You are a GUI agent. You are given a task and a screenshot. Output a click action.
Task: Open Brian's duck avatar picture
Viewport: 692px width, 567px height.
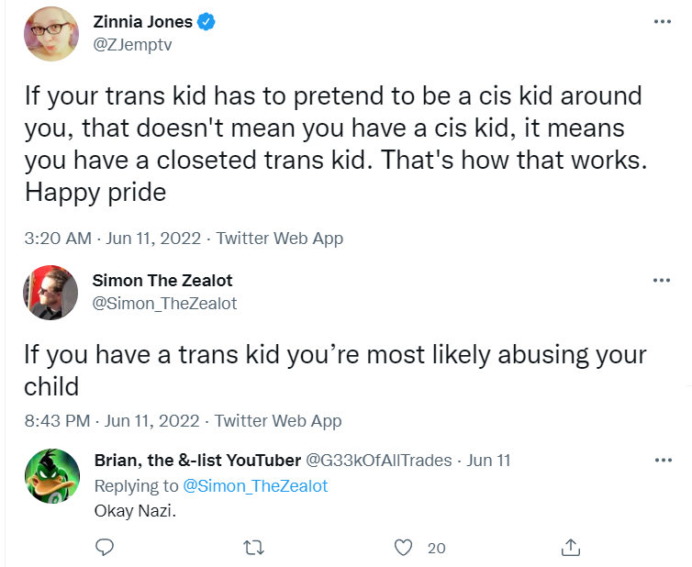(x=51, y=476)
